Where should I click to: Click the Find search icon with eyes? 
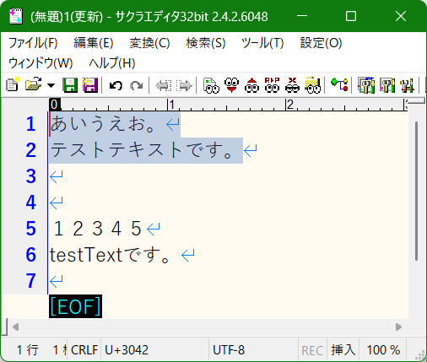[x=211, y=85]
